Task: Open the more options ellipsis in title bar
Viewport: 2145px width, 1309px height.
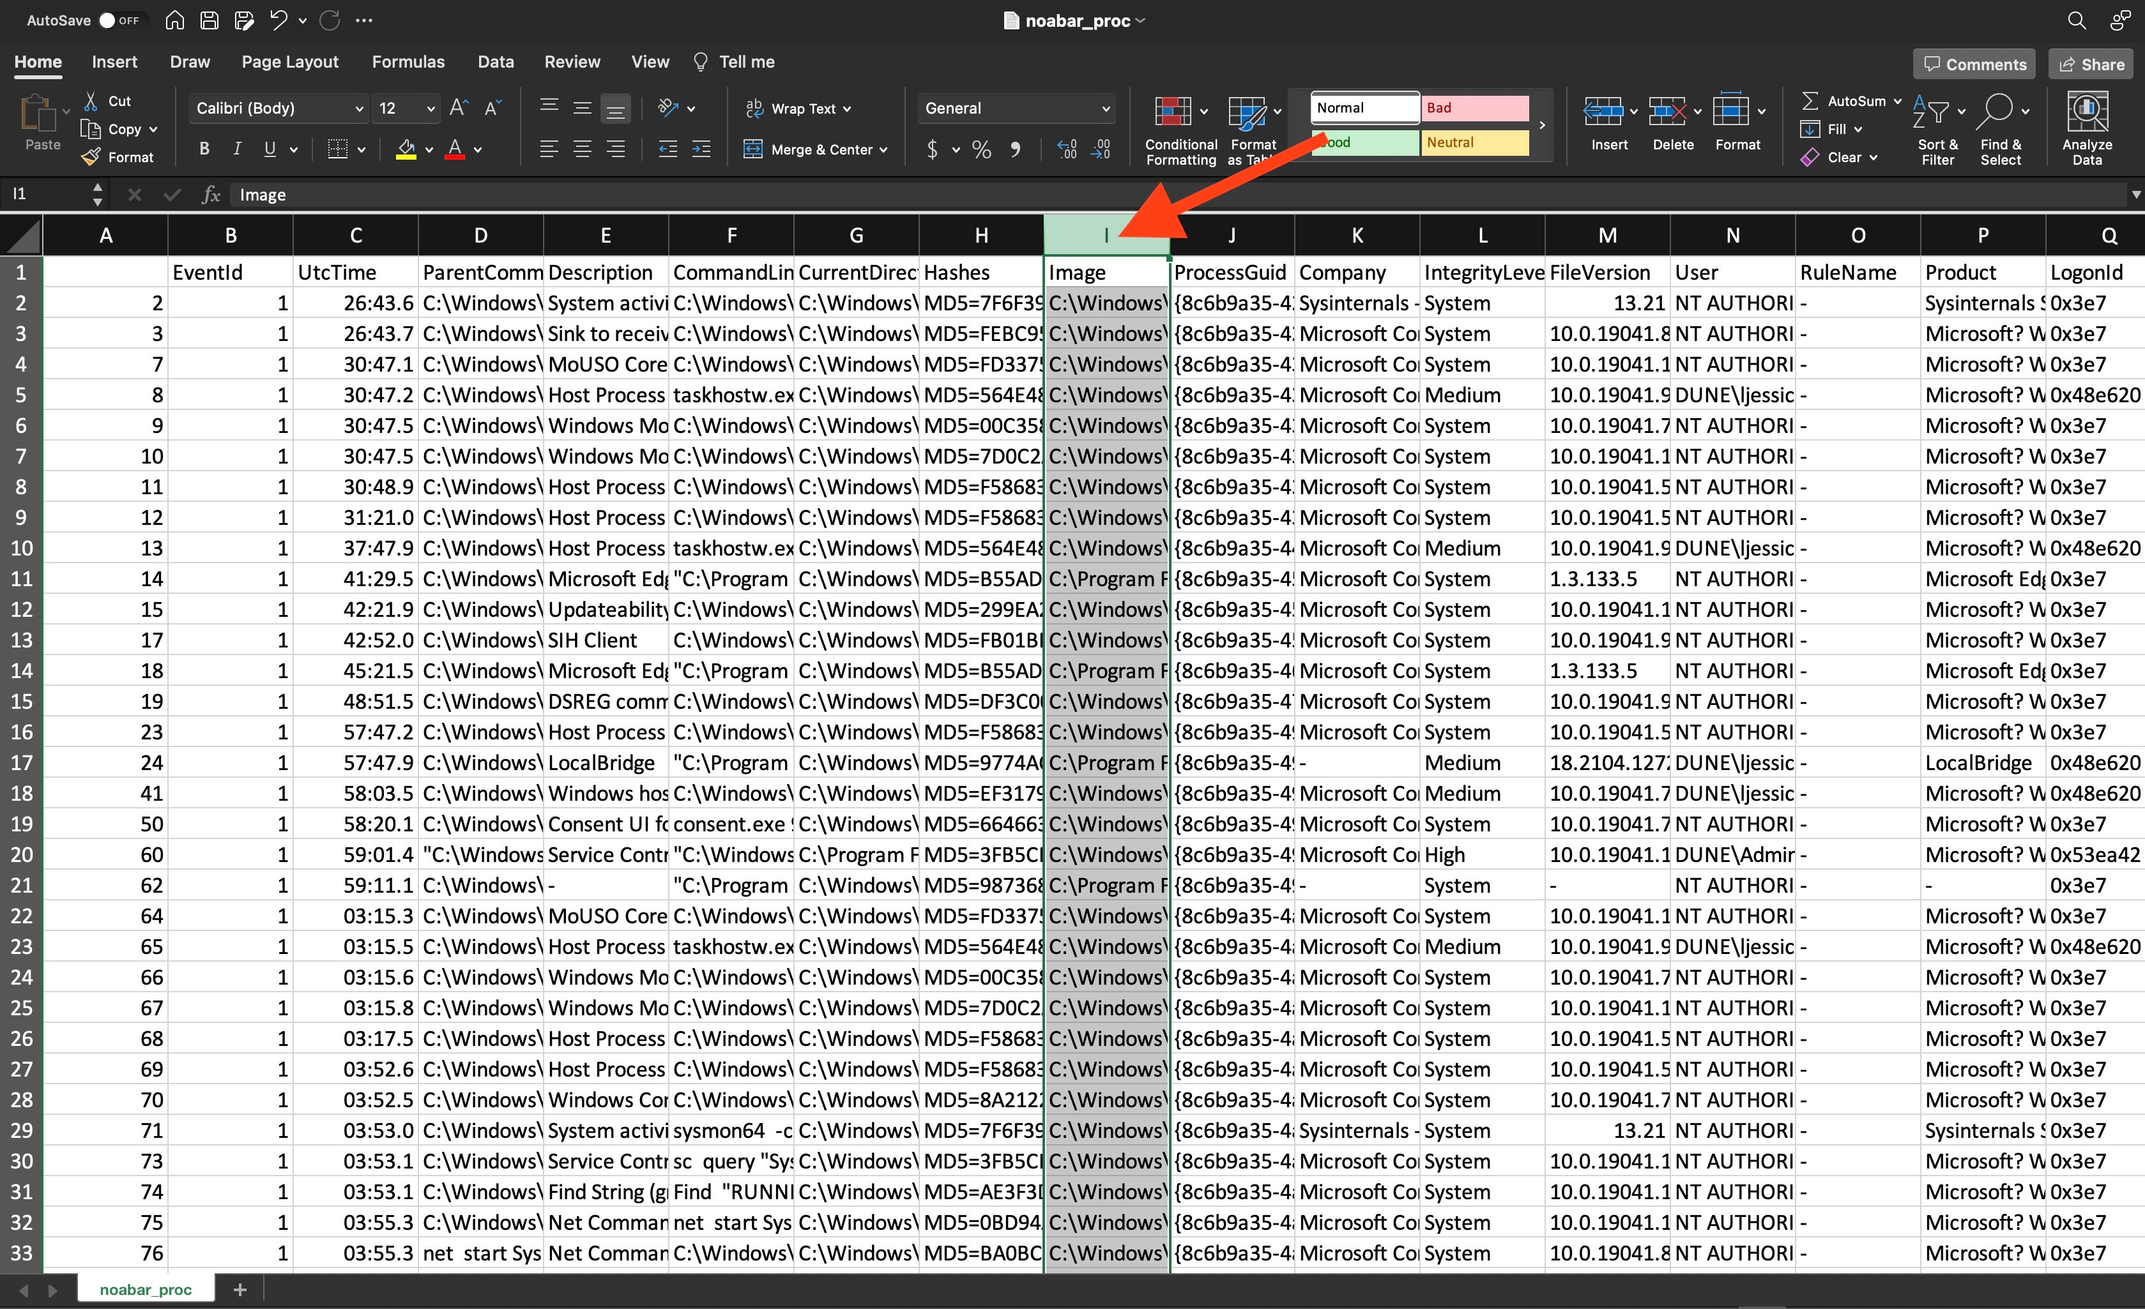Action: coord(364,20)
